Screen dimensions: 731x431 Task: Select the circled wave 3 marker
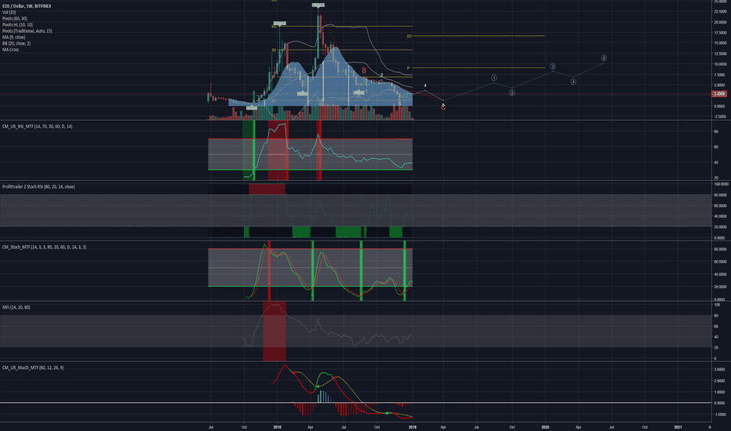coord(552,66)
